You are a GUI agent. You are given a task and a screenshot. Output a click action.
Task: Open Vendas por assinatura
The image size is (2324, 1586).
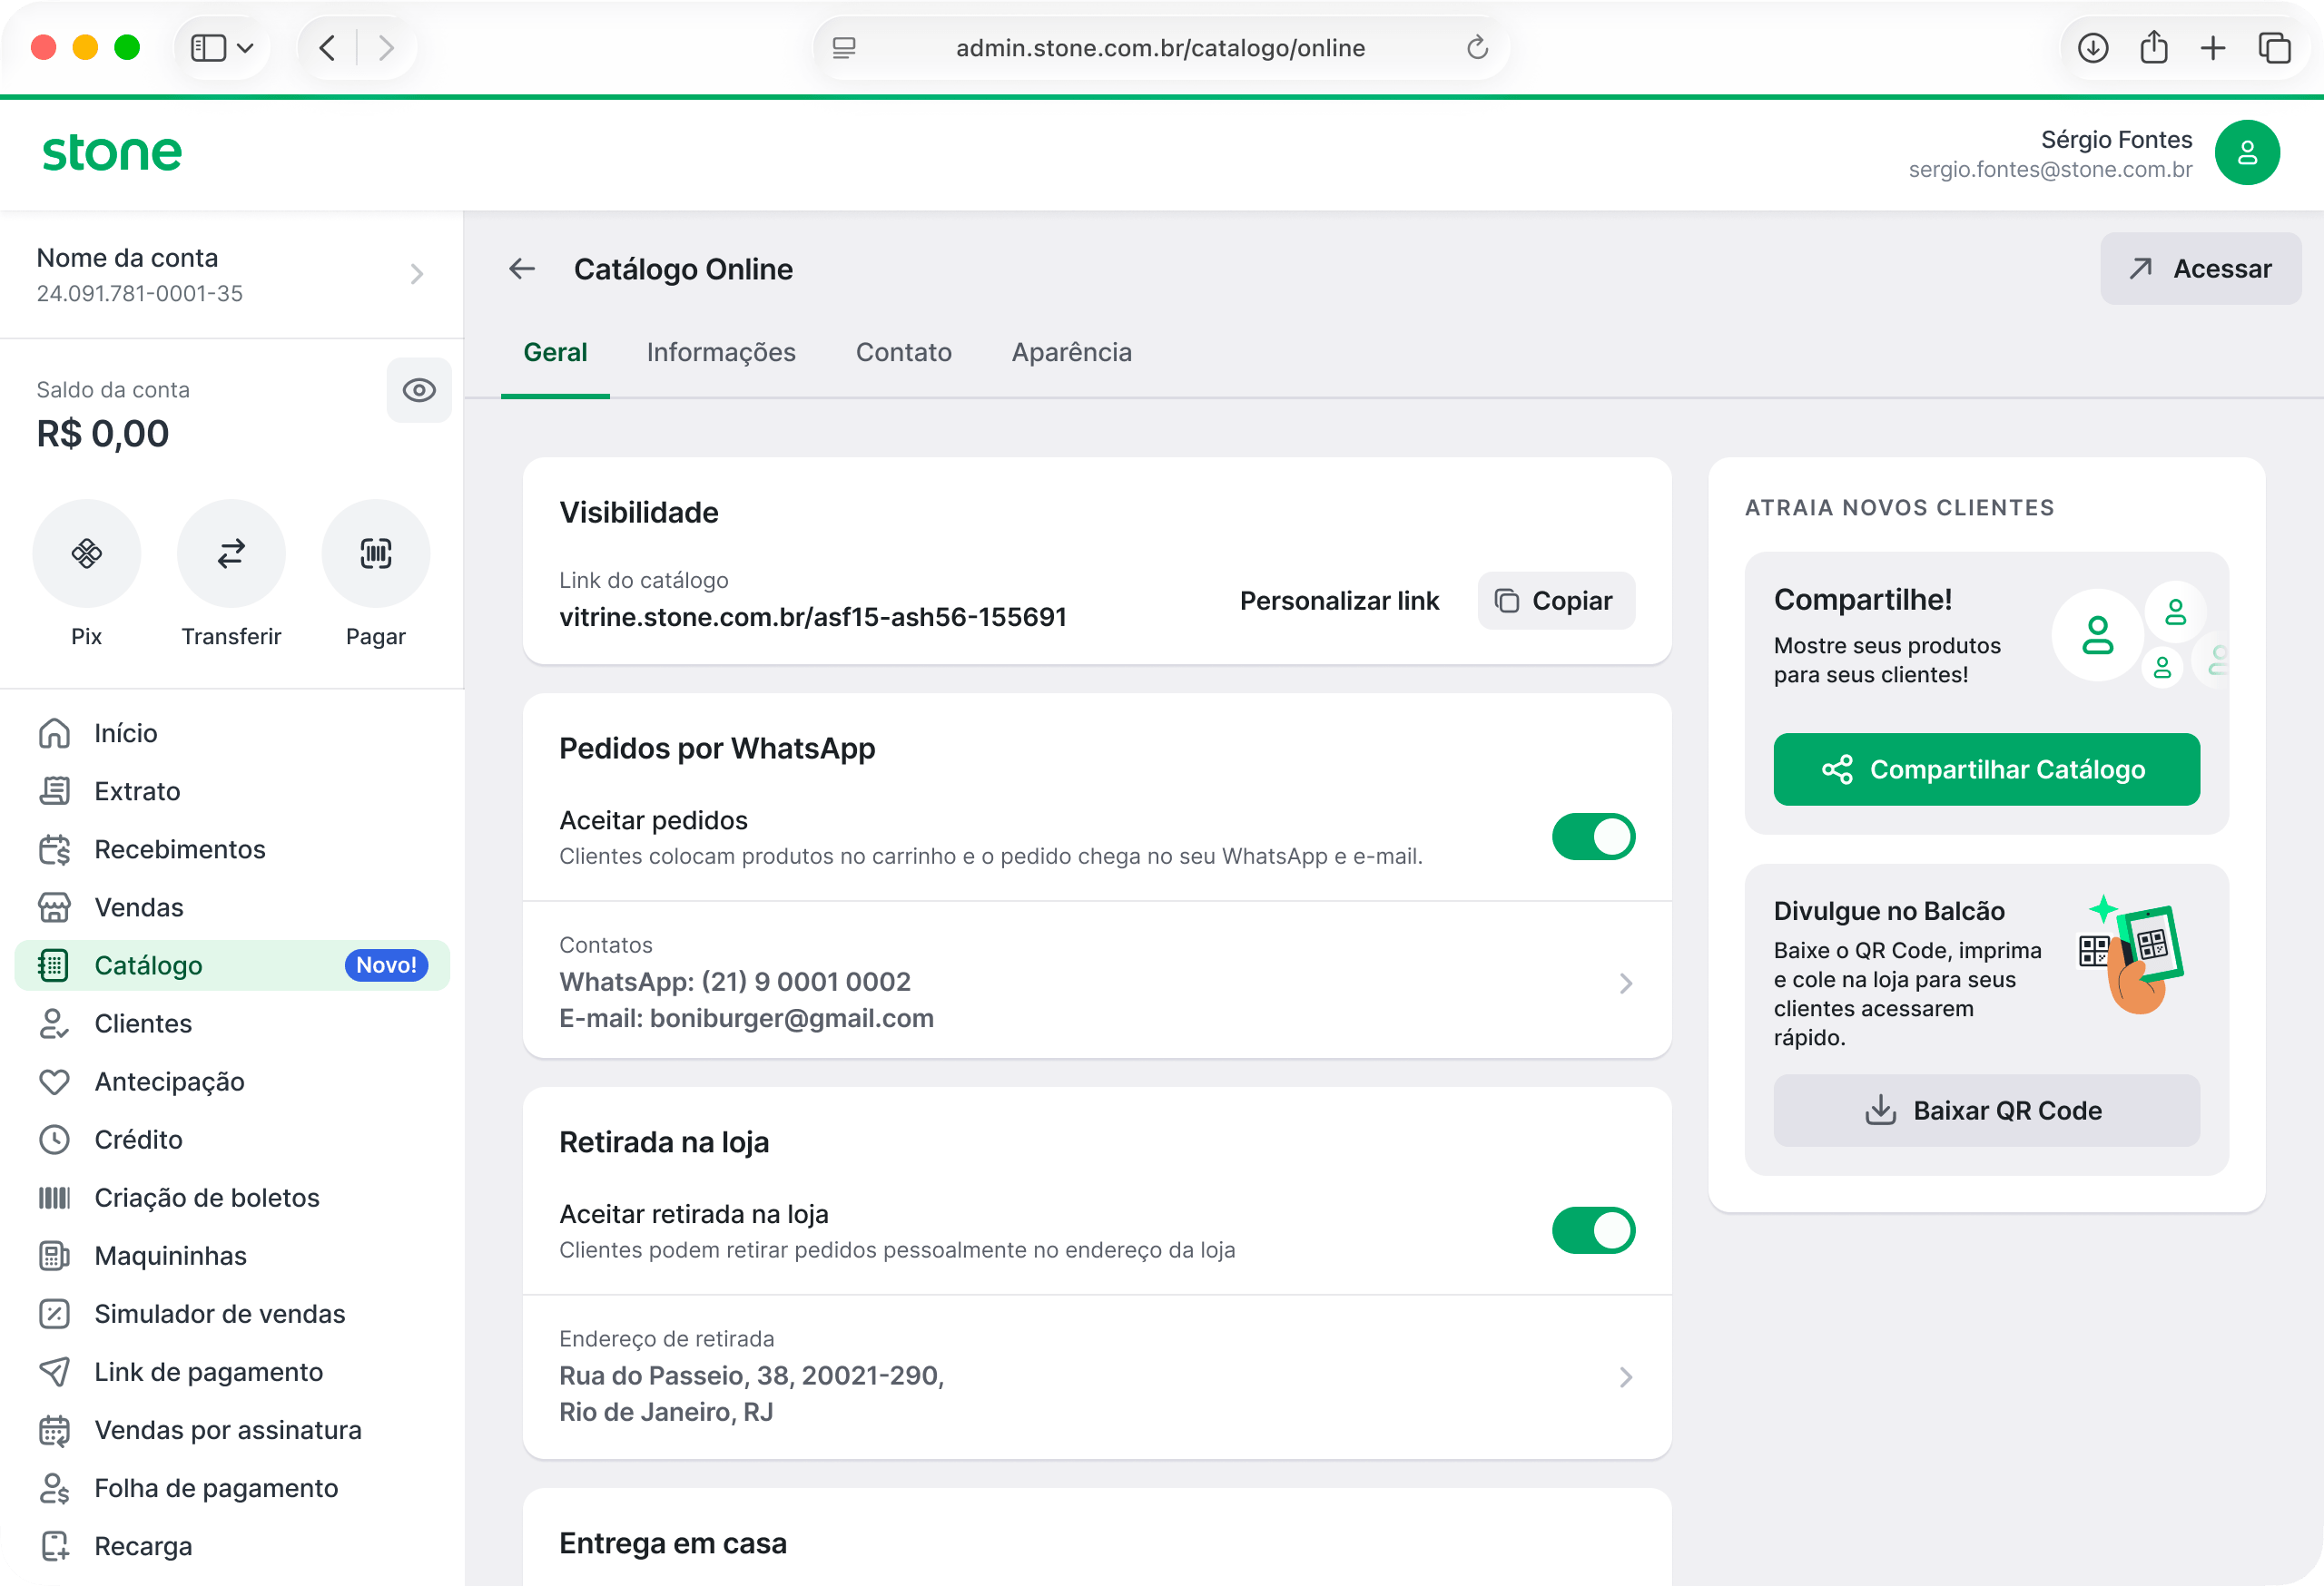232,1428
